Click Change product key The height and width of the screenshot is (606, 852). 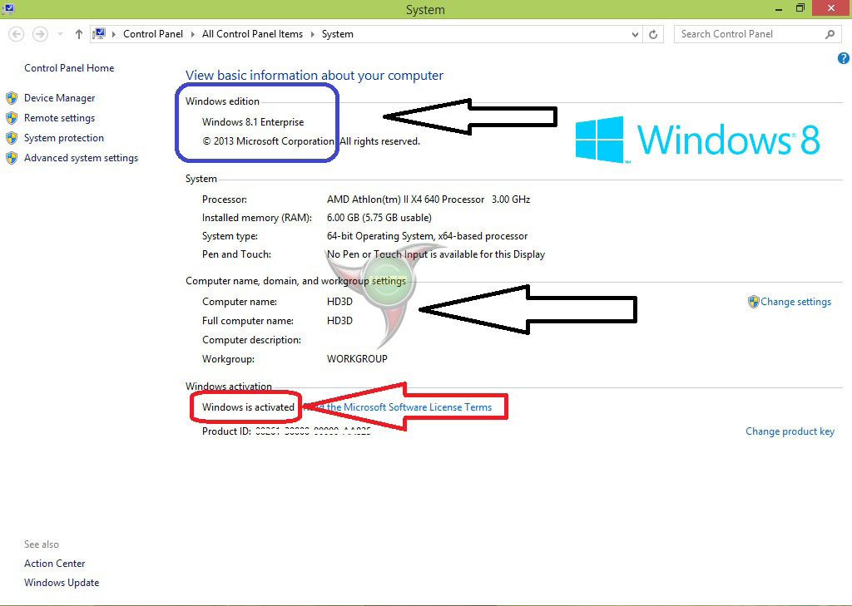click(790, 431)
